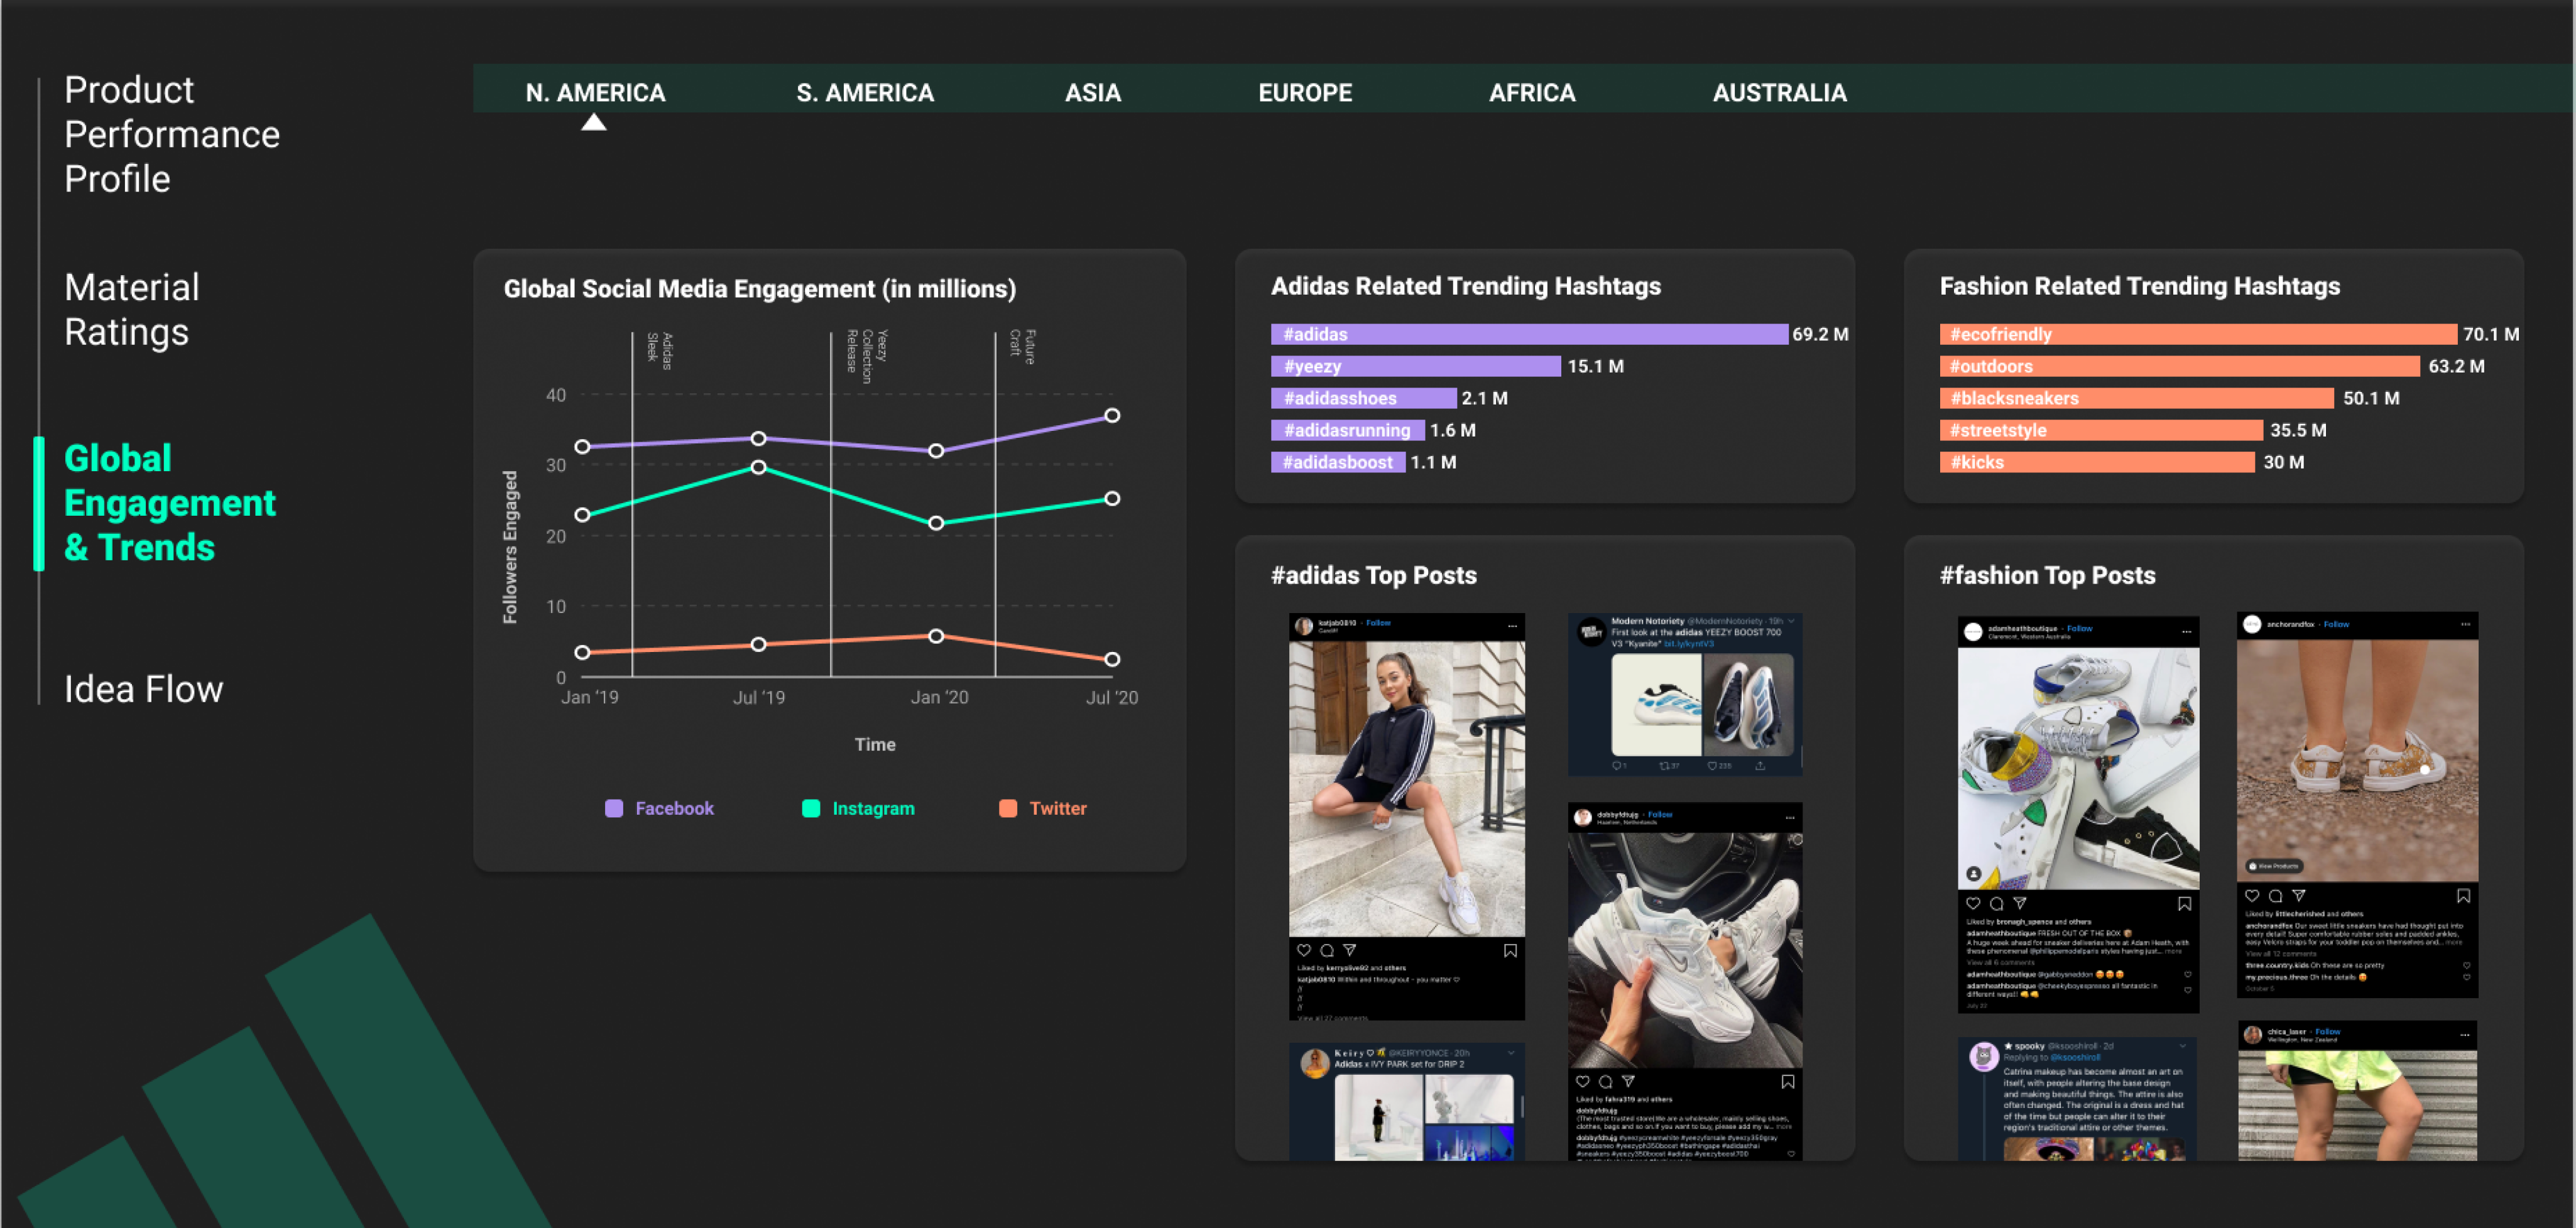Bookmark the anchorandfox post

[2463, 895]
